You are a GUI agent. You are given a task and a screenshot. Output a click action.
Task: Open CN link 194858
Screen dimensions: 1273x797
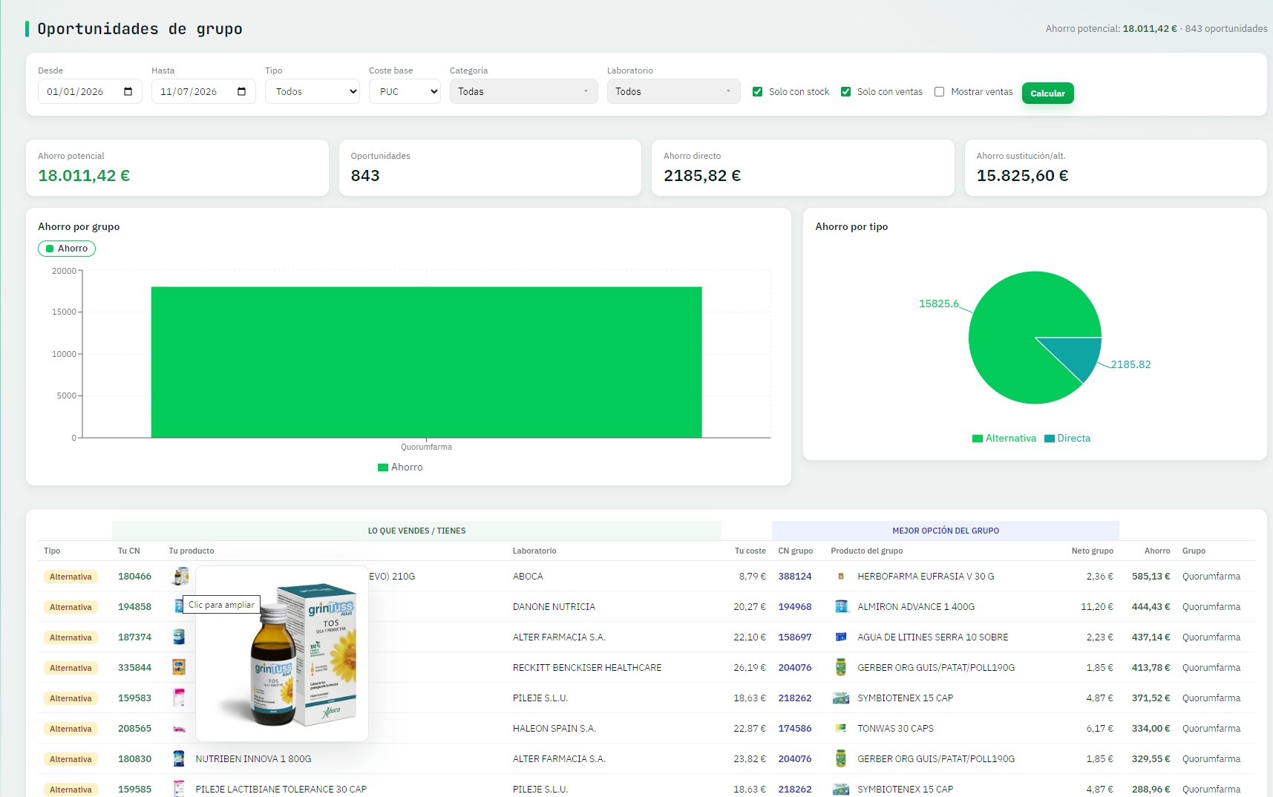click(x=134, y=607)
